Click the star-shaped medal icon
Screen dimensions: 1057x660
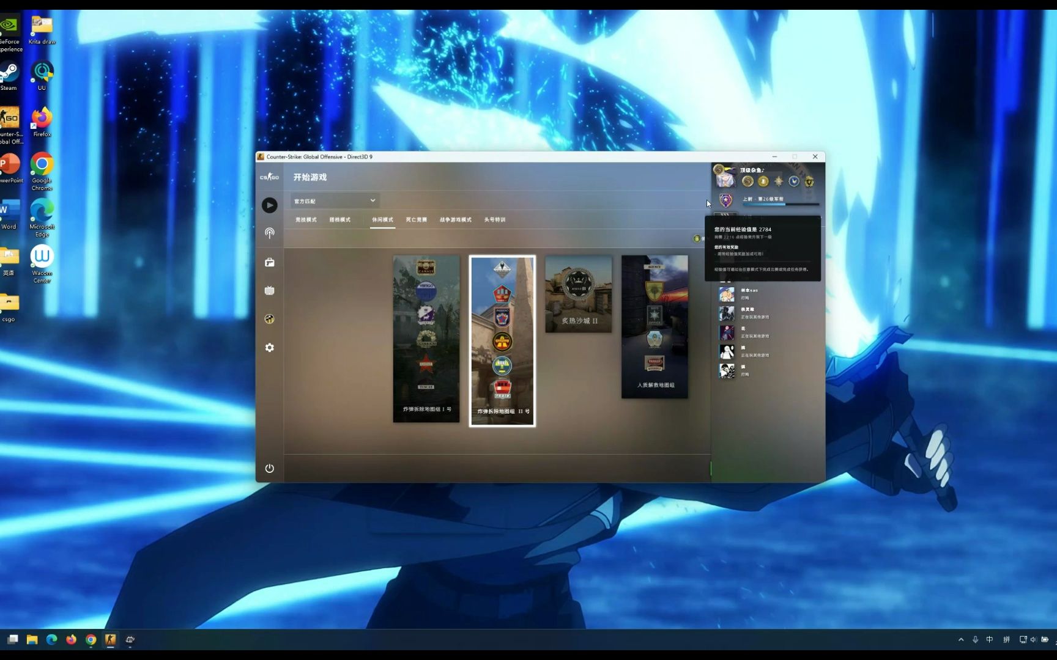click(779, 181)
